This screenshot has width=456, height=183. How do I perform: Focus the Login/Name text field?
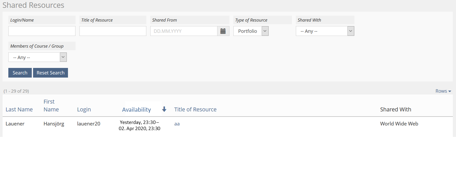click(x=42, y=31)
